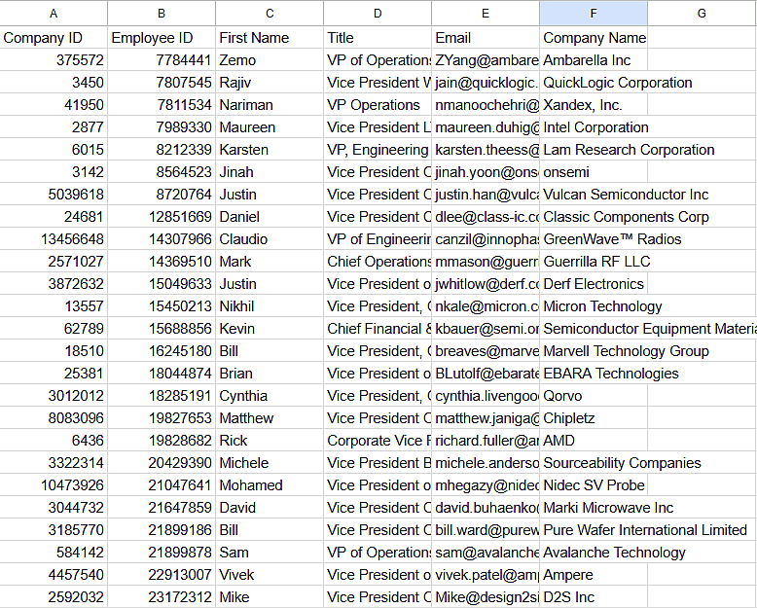Select the "D2S Inc" company cell
This screenshot has height=608, width=757.
click(594, 597)
